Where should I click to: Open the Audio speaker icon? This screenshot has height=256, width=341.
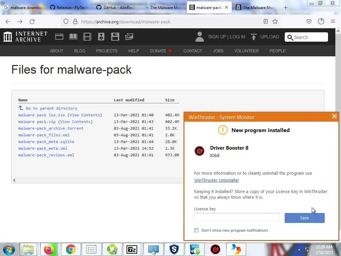101,37
